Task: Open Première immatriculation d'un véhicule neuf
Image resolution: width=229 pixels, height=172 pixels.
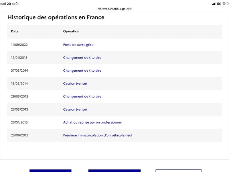Action: 98,135
